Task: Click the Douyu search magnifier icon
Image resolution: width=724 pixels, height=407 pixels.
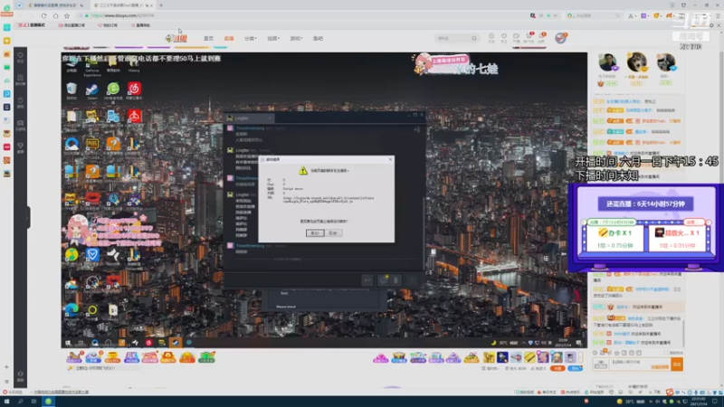Action: pyautogui.click(x=474, y=38)
